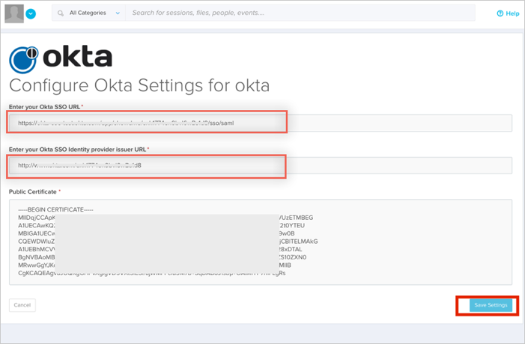Click the Okta SSO URL input field
525x344 pixels.
(261, 123)
